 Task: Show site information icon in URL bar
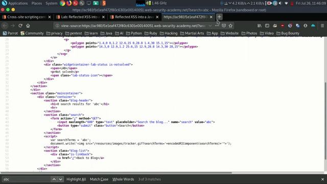[57, 26]
